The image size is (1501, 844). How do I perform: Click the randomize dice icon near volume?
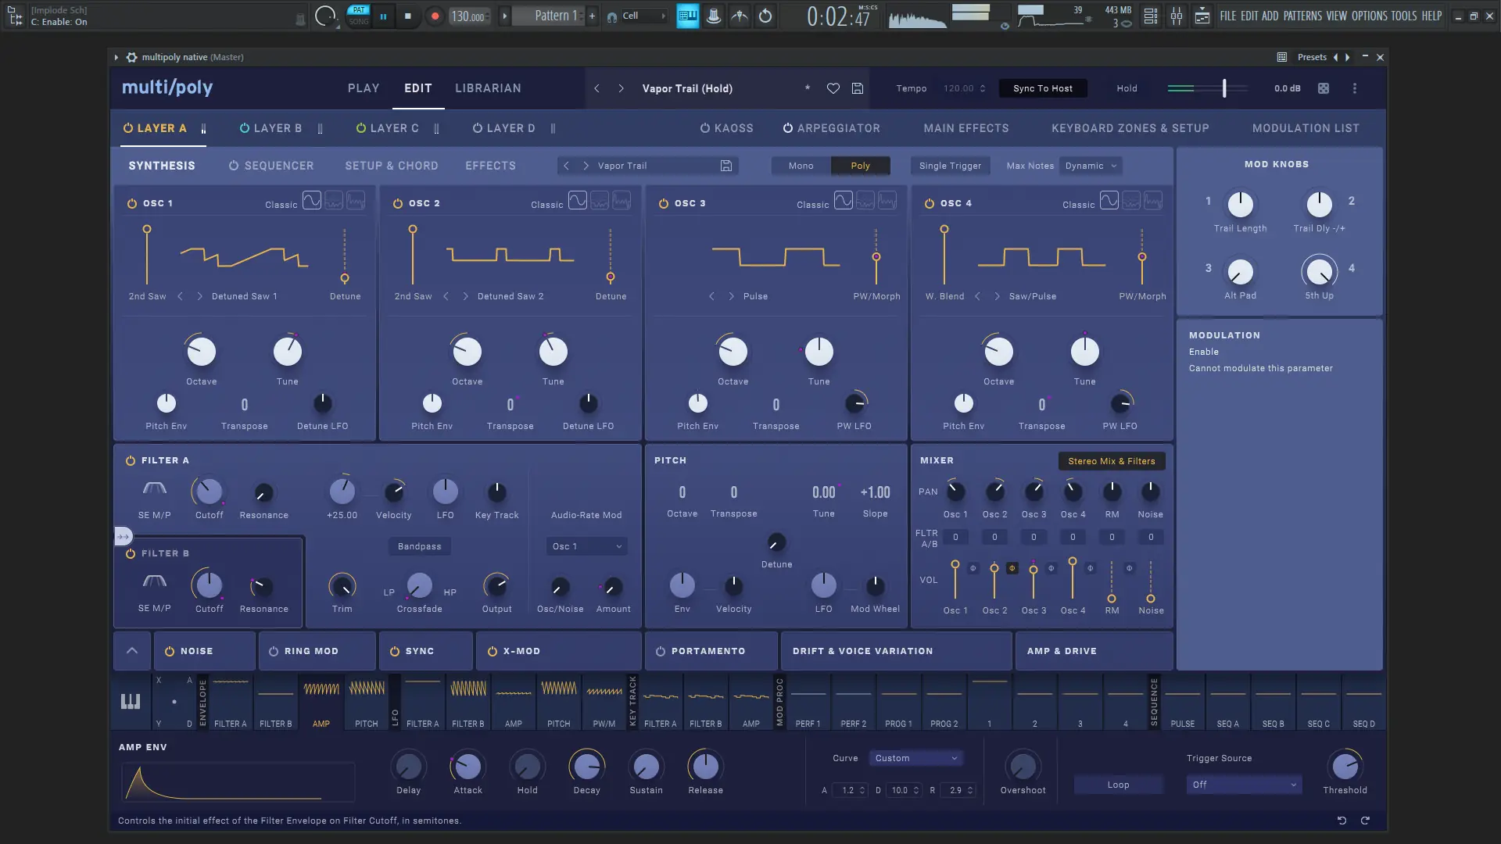[x=1324, y=88]
